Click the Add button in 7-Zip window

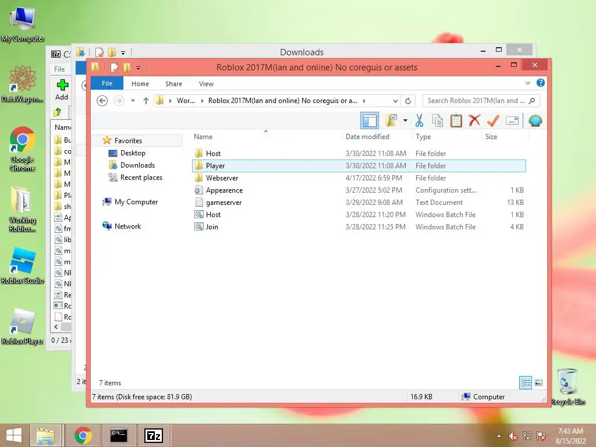(x=62, y=90)
